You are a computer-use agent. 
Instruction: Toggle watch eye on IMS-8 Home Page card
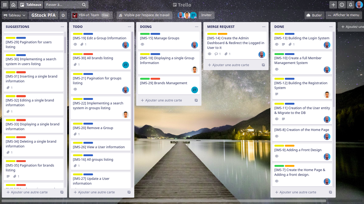(277, 136)
